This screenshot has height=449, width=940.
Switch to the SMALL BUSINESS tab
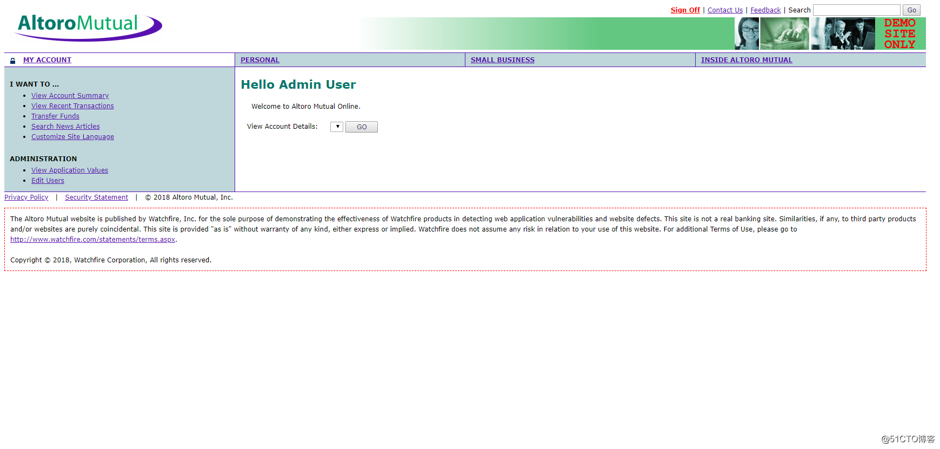click(x=503, y=60)
